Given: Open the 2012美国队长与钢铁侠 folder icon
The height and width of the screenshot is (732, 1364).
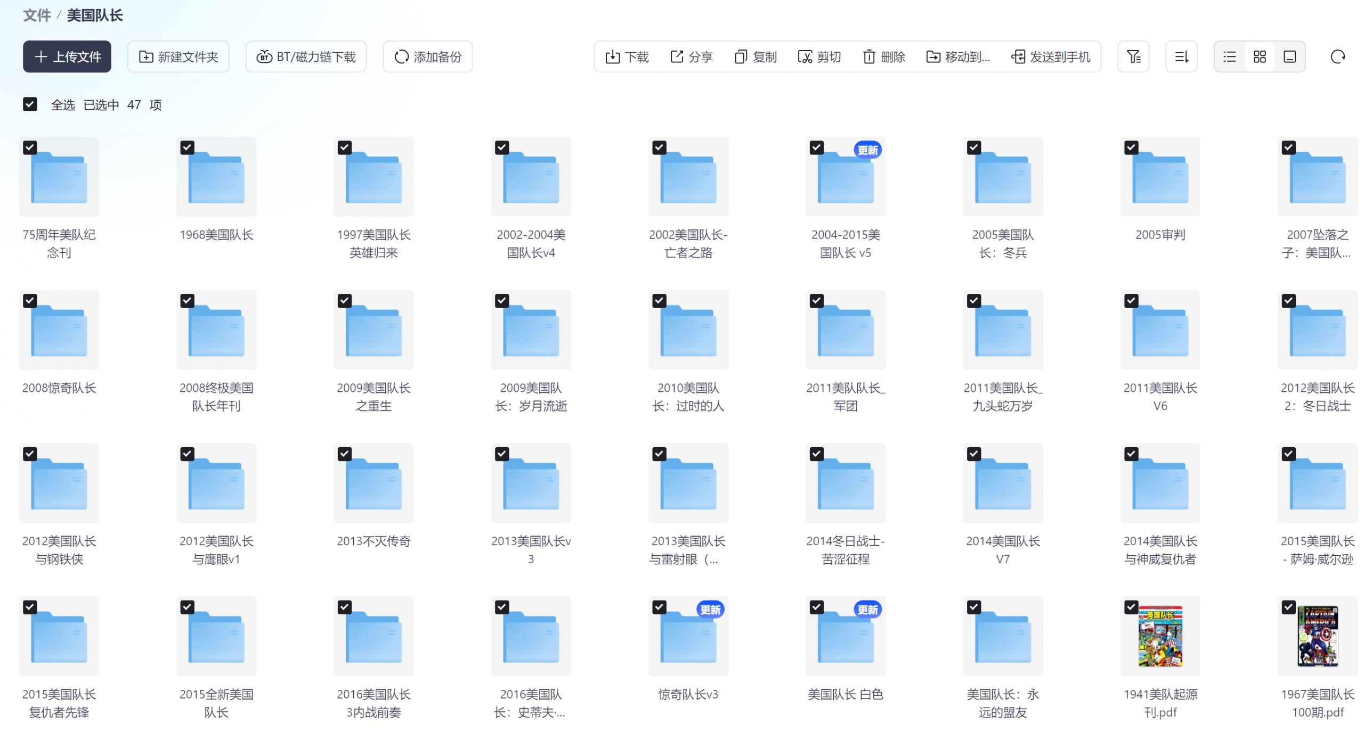Looking at the screenshot, I should pos(59,483).
